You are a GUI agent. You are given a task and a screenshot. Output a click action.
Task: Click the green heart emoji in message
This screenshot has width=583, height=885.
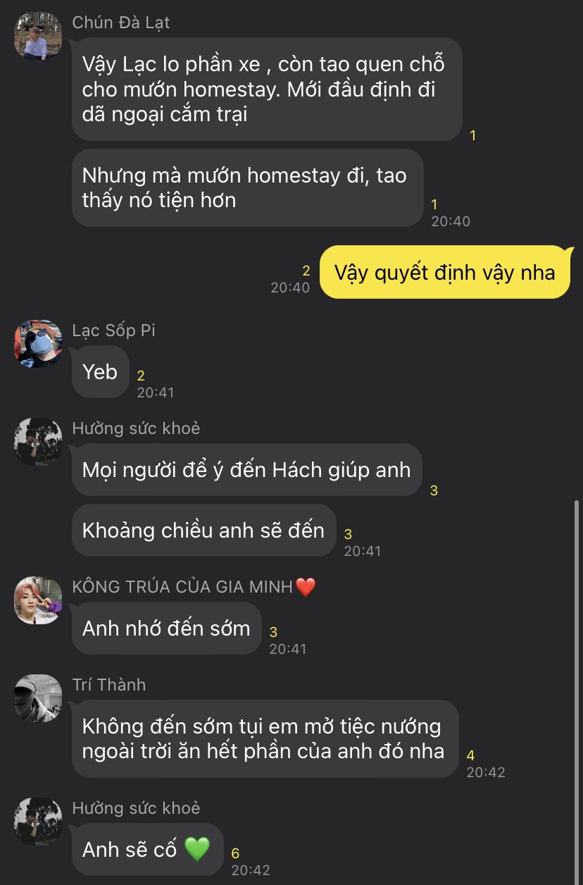point(197,849)
